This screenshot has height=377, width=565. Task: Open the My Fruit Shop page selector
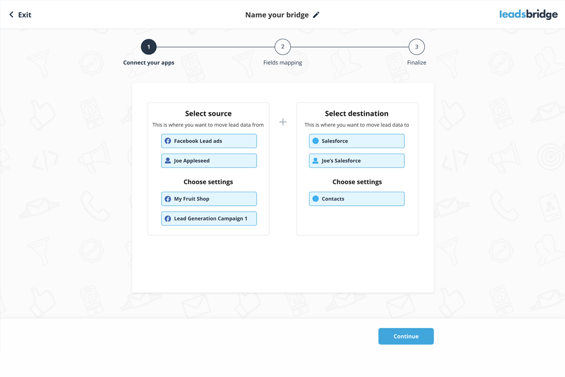tap(209, 199)
